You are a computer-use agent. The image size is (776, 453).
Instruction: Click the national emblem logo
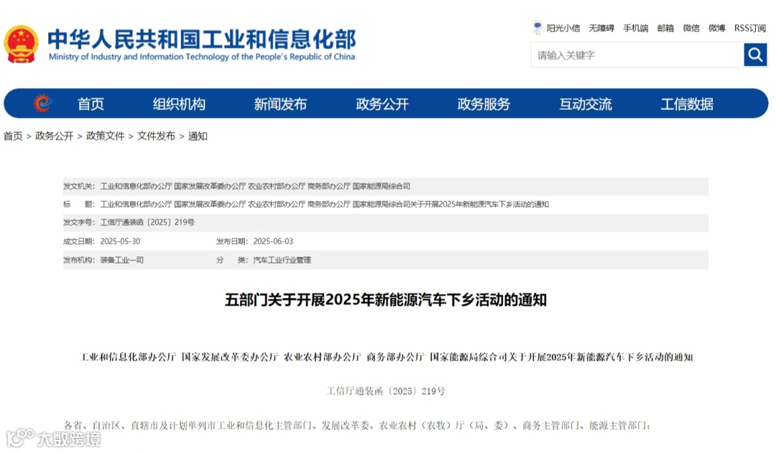22,44
